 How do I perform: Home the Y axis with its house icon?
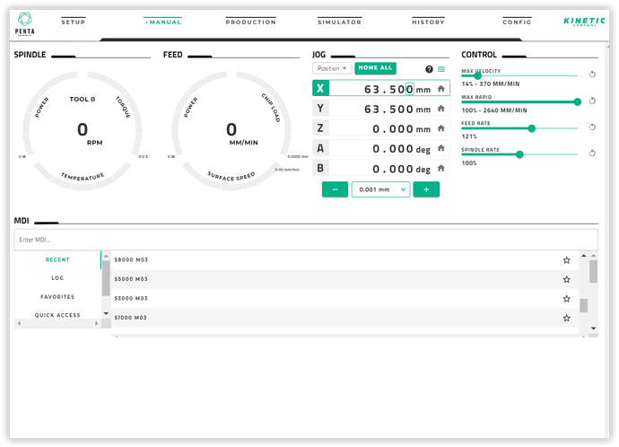point(441,109)
